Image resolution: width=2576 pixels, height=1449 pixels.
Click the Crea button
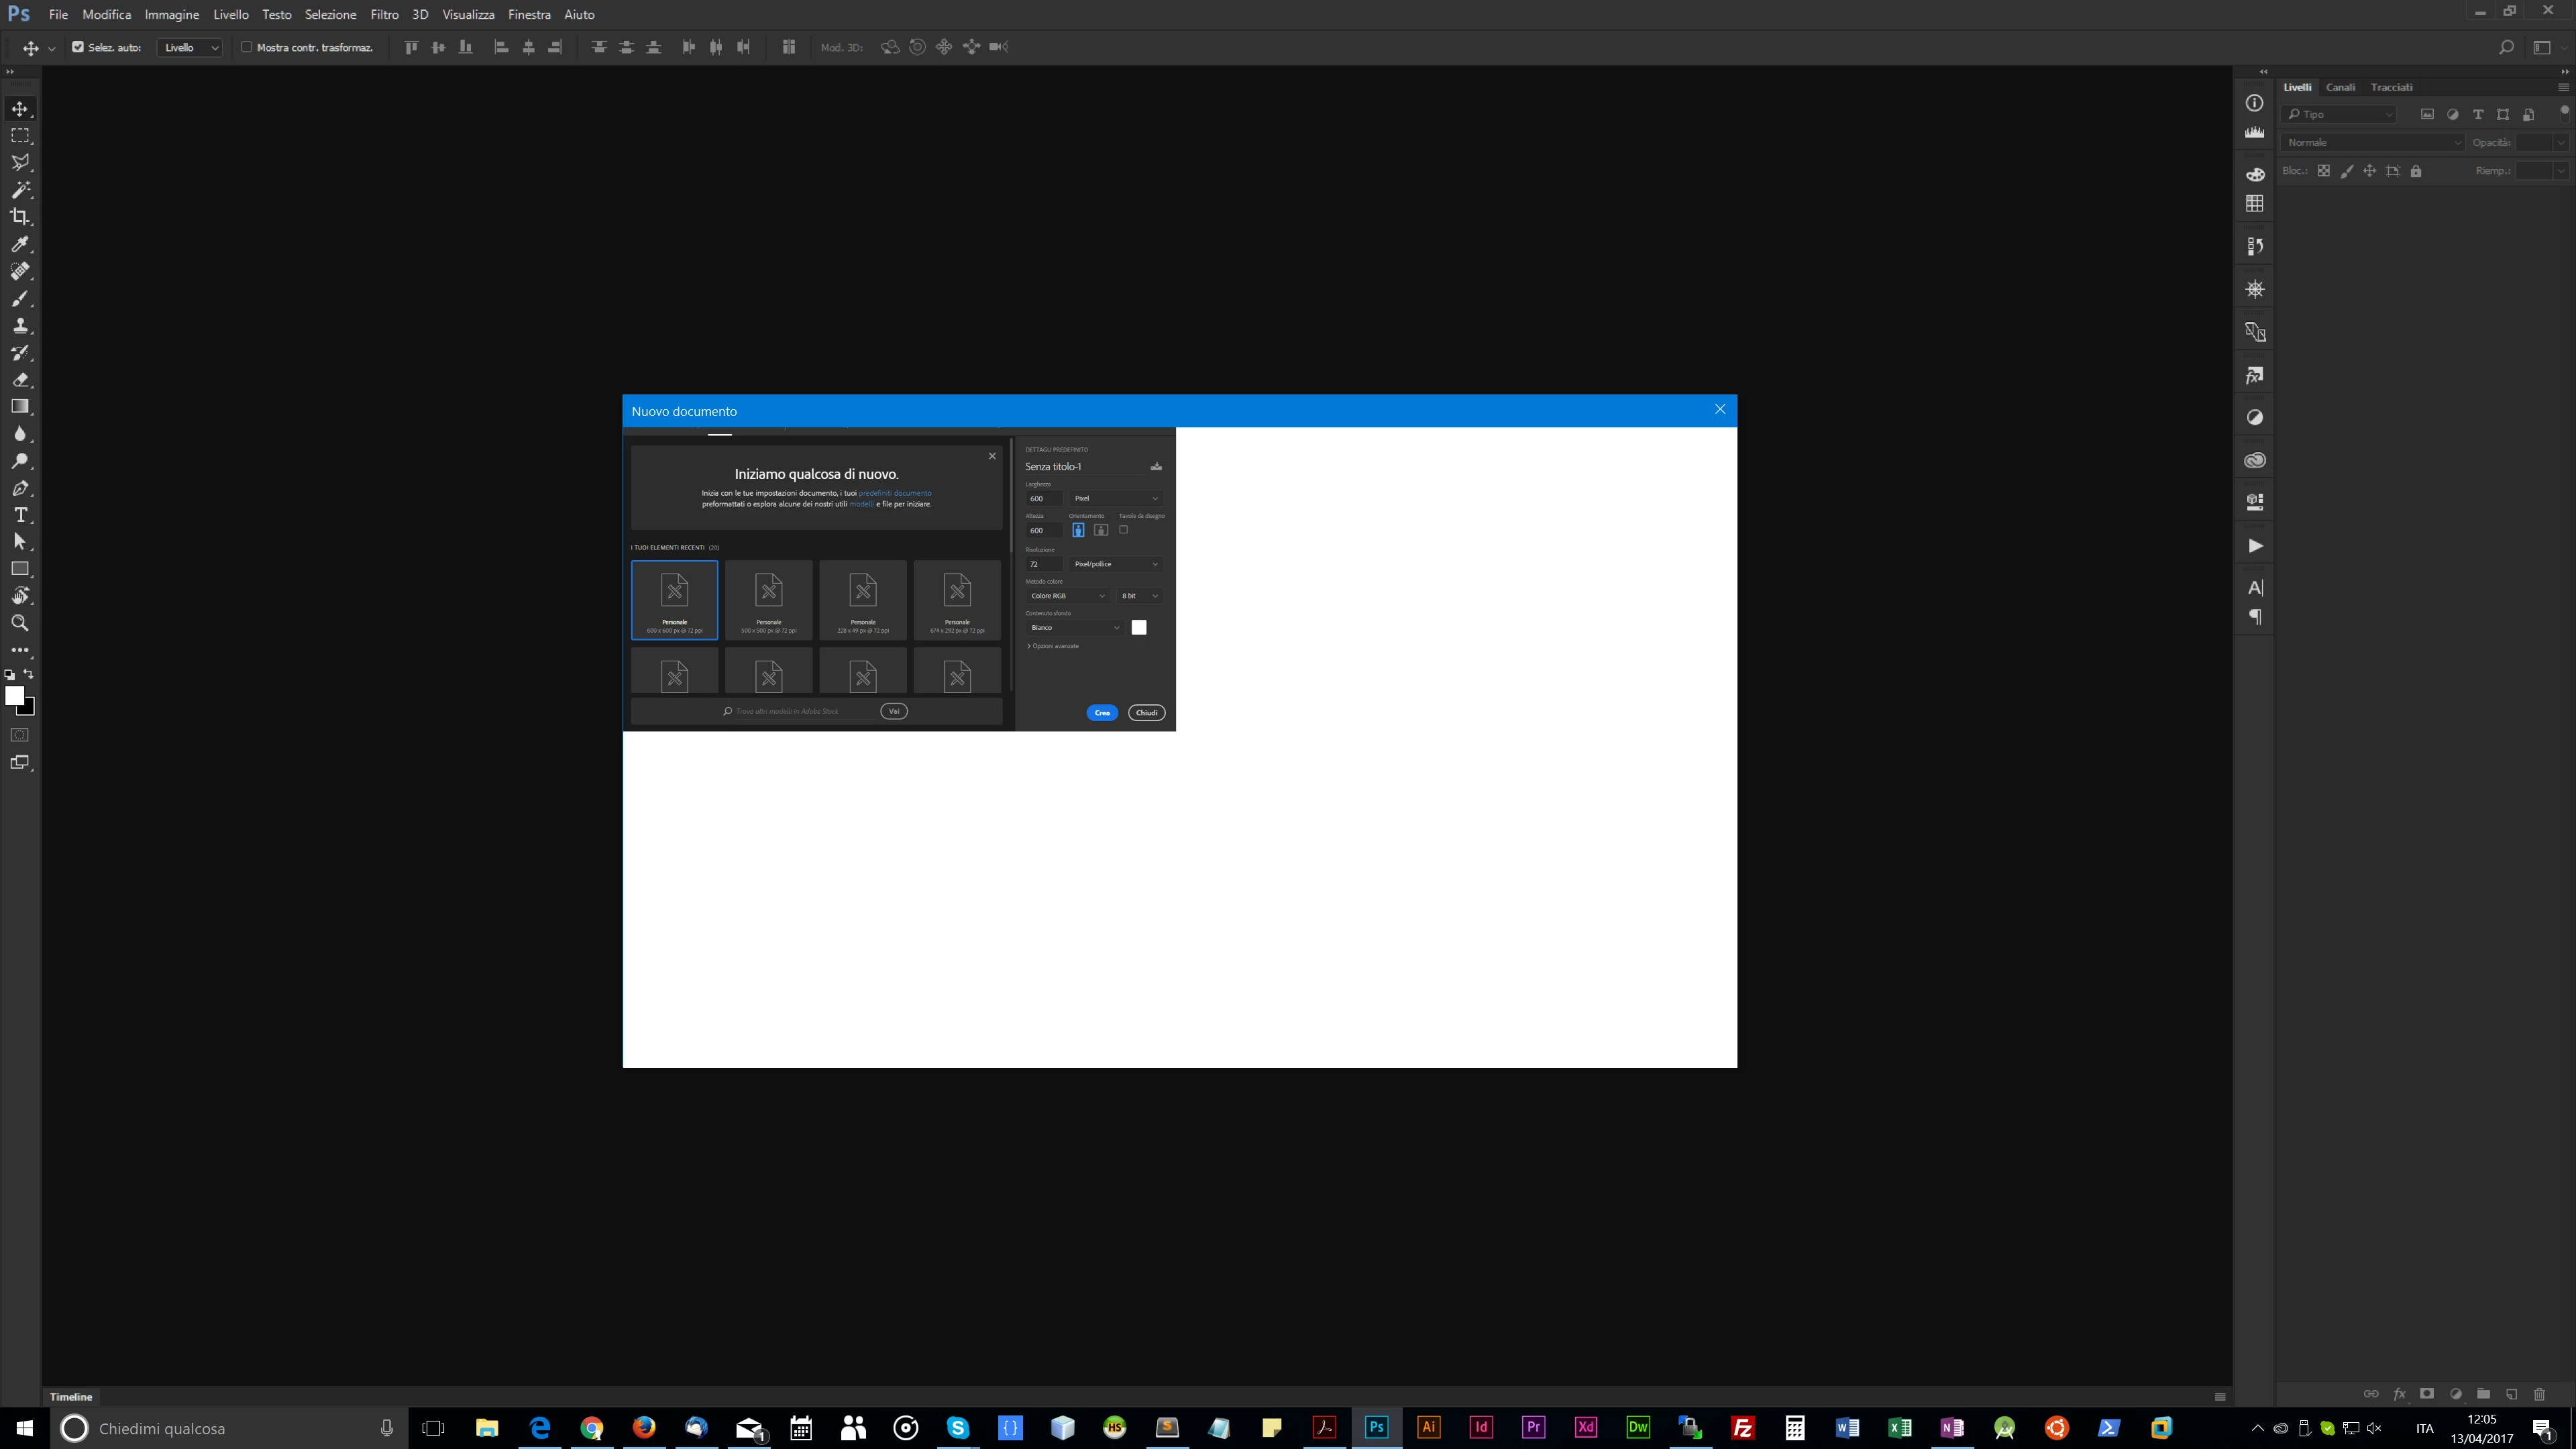(1101, 713)
